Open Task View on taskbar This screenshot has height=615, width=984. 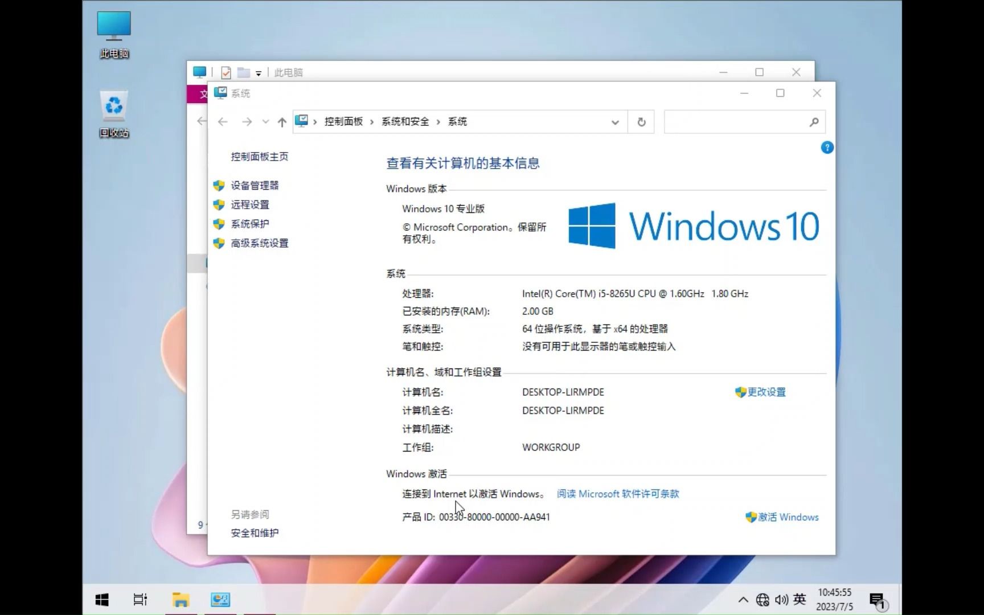(140, 600)
